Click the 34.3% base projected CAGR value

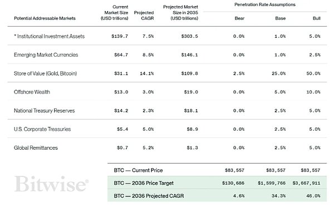point(279,196)
